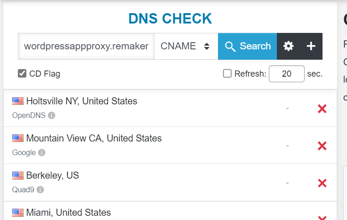Click Holtsville NY result dash link
The width and height of the screenshot is (347, 220).
pyautogui.click(x=287, y=109)
